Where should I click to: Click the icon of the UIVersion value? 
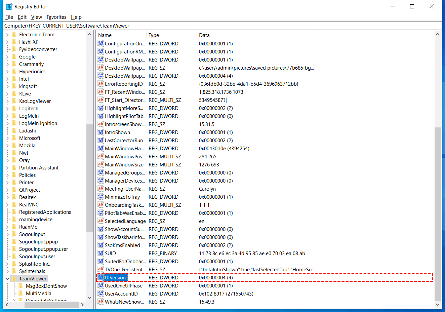click(x=100, y=277)
